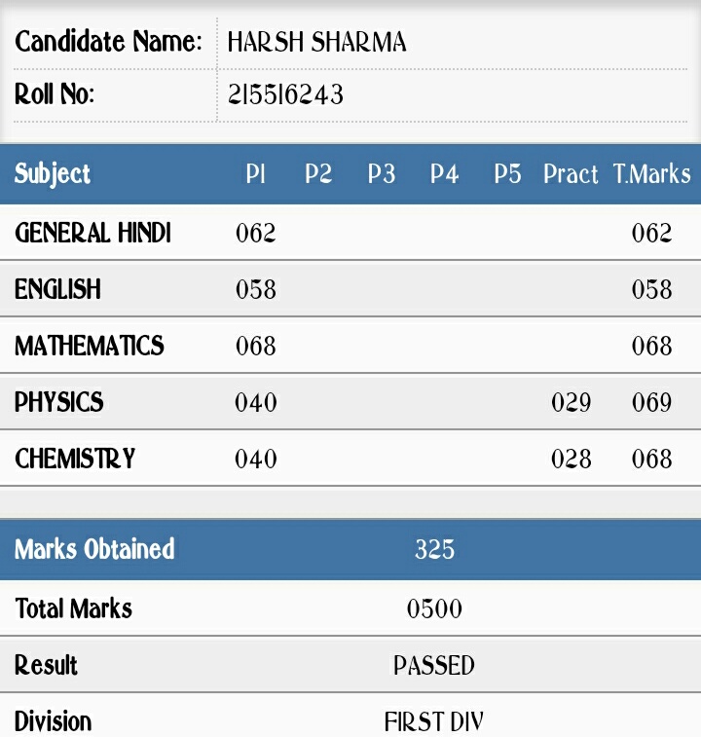Click the PASSED result text
701x737 pixels.
point(434,665)
